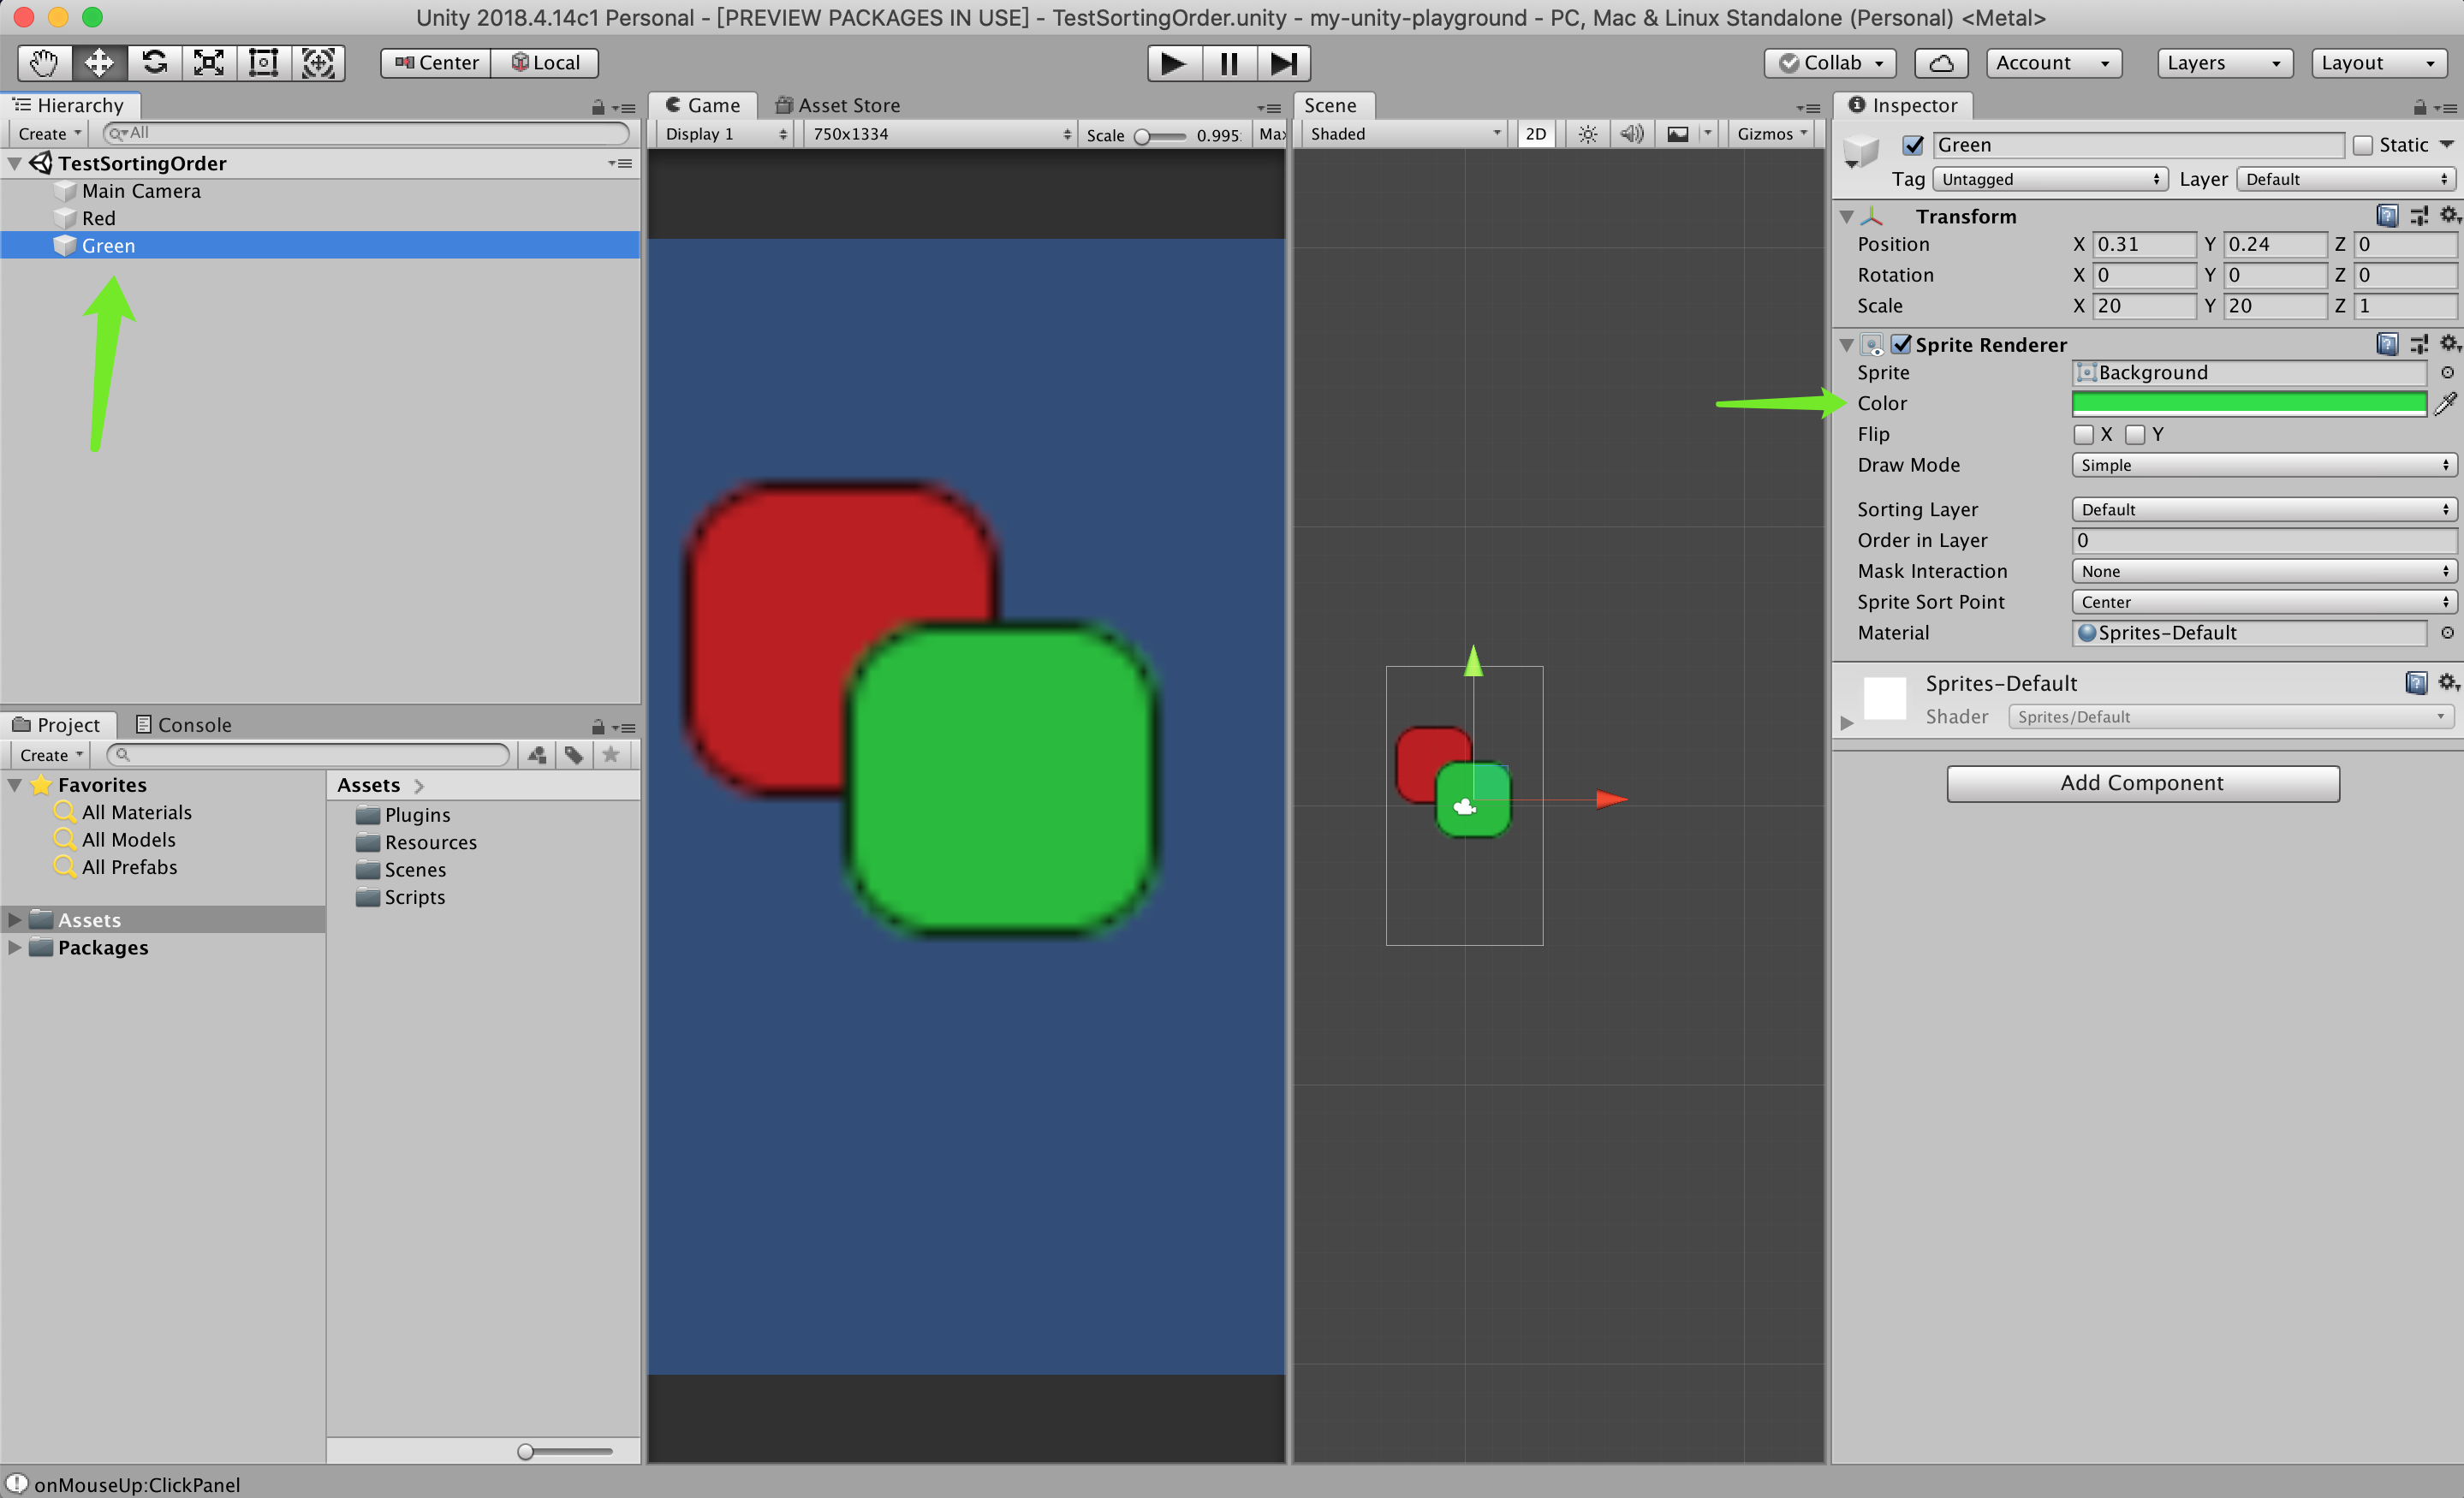Viewport: 2464px width, 1498px height.
Task: Click the Add Component button
Action: (x=2142, y=783)
